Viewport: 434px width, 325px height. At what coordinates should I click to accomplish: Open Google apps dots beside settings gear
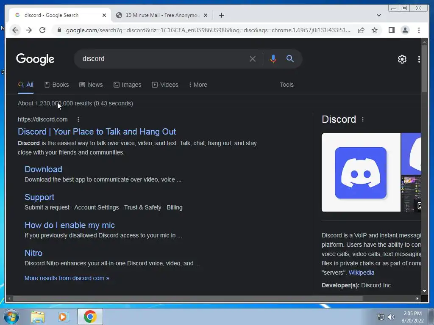[419, 59]
